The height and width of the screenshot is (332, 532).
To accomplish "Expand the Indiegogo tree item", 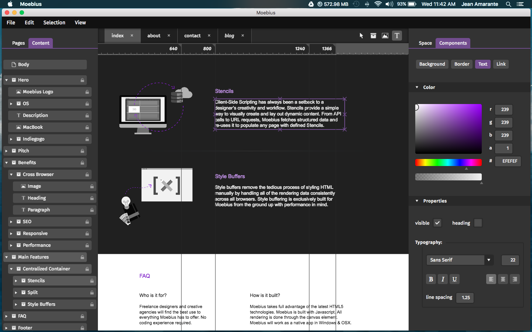I will point(11,139).
